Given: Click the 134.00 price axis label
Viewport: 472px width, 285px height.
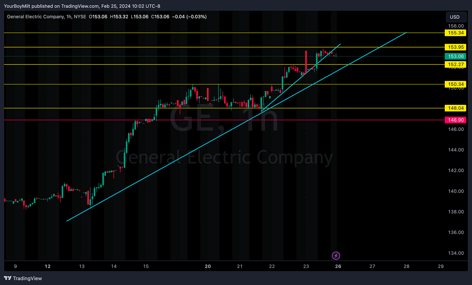Looking at the screenshot, I should [x=456, y=253].
